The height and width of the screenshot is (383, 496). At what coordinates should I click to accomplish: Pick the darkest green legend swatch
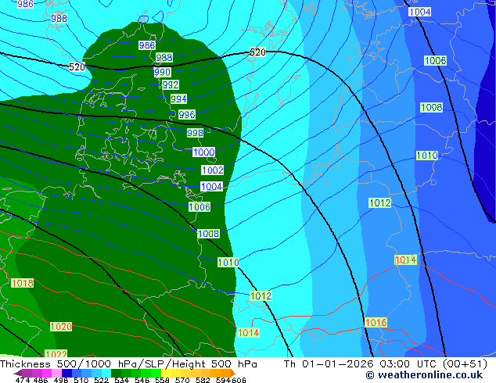116,373
